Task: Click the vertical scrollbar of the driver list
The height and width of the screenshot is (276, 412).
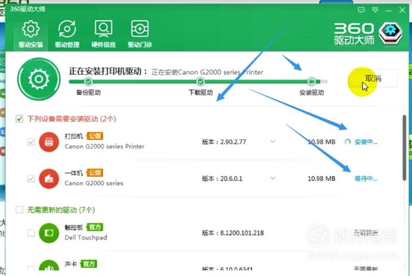Action: [404, 148]
